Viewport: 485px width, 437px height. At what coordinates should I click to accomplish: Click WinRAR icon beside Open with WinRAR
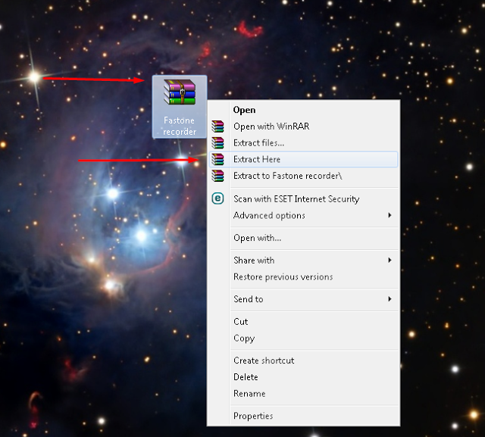pyautogui.click(x=217, y=126)
